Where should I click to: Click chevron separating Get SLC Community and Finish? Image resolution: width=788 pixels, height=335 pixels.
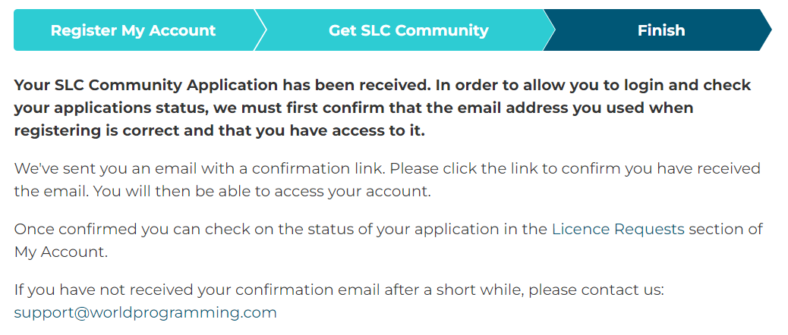pyautogui.click(x=550, y=30)
